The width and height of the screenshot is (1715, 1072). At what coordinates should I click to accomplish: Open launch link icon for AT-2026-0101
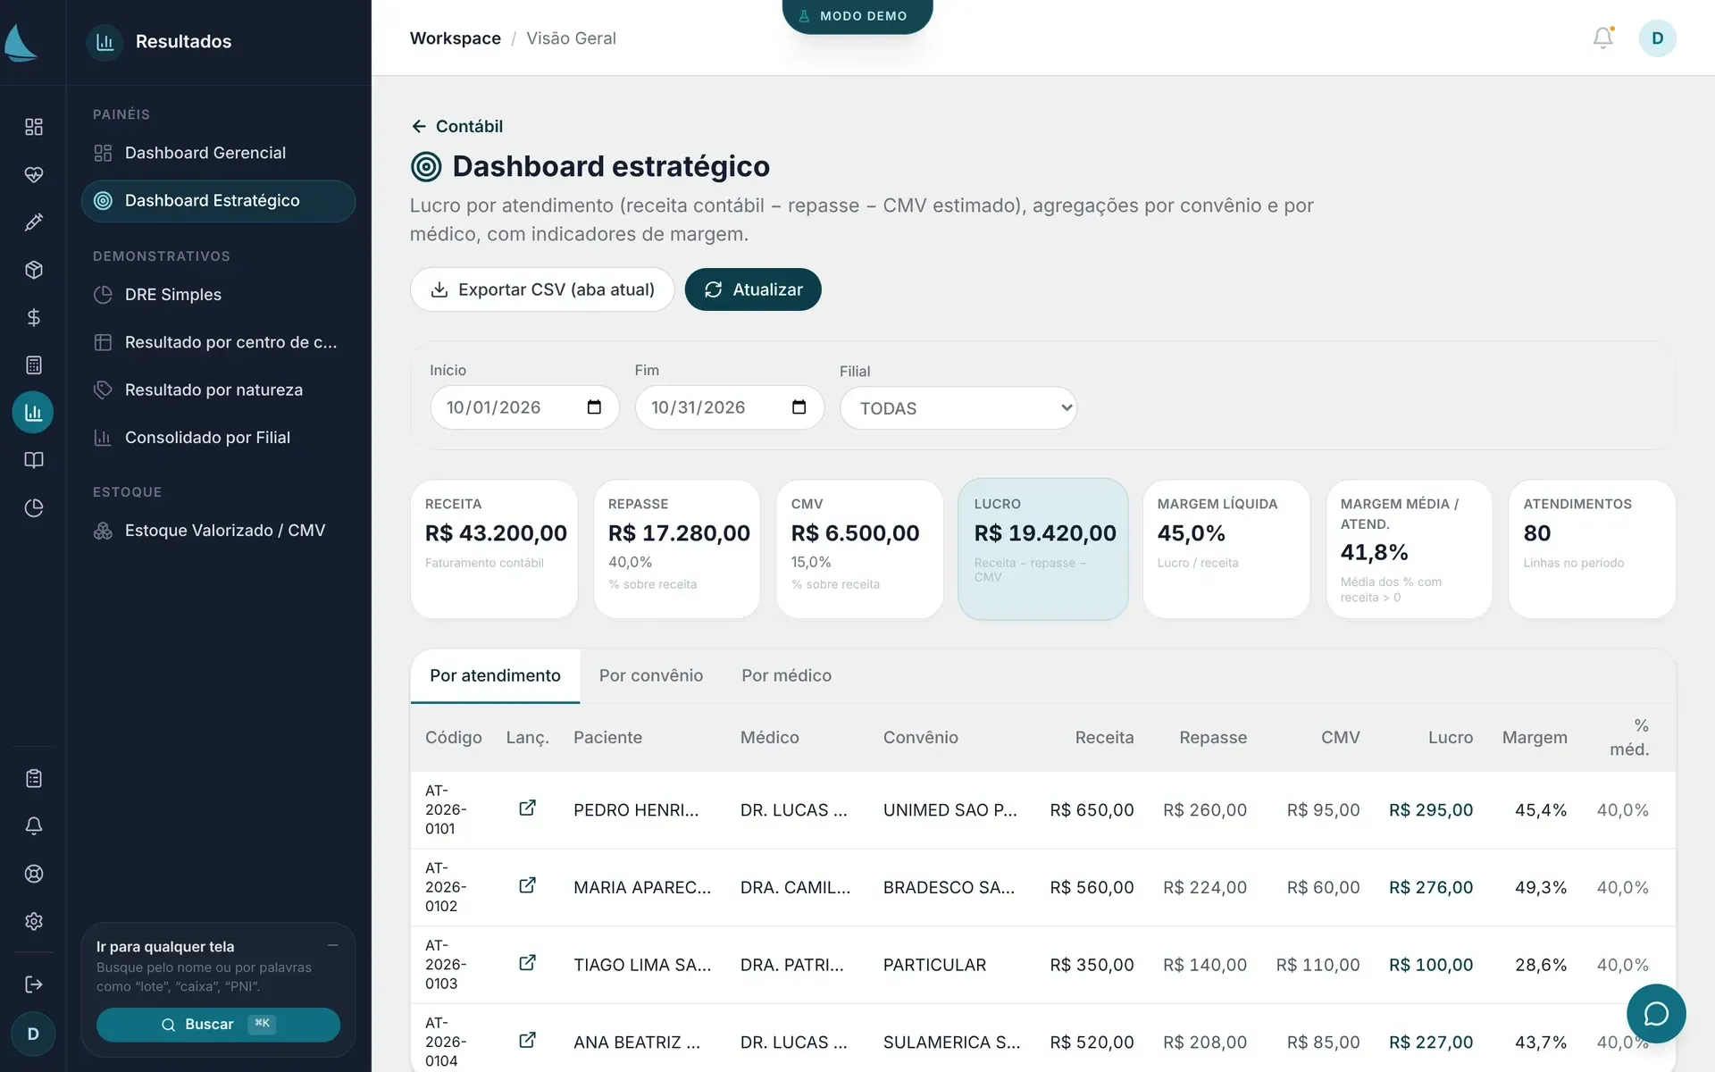pos(527,808)
